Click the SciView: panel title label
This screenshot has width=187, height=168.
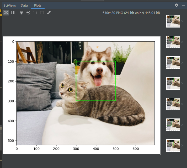pyautogui.click(x=10, y=6)
